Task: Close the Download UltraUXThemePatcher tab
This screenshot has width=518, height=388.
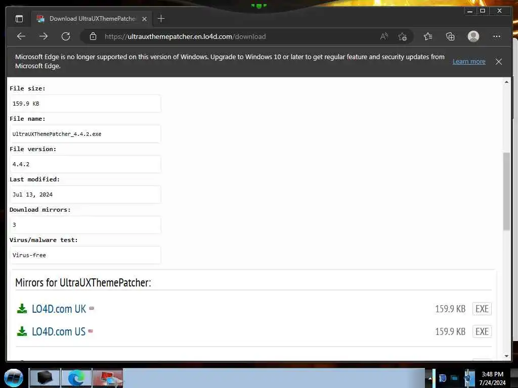Action: [144, 19]
